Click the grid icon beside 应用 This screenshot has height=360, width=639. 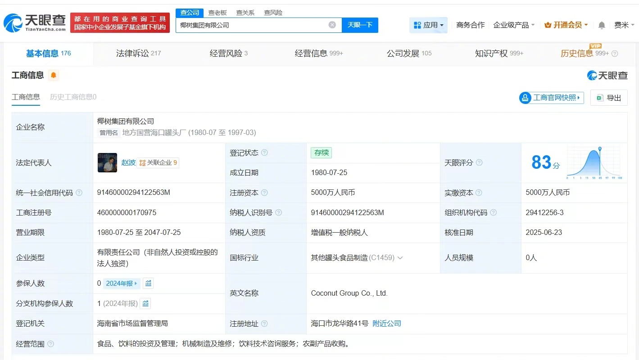point(417,25)
